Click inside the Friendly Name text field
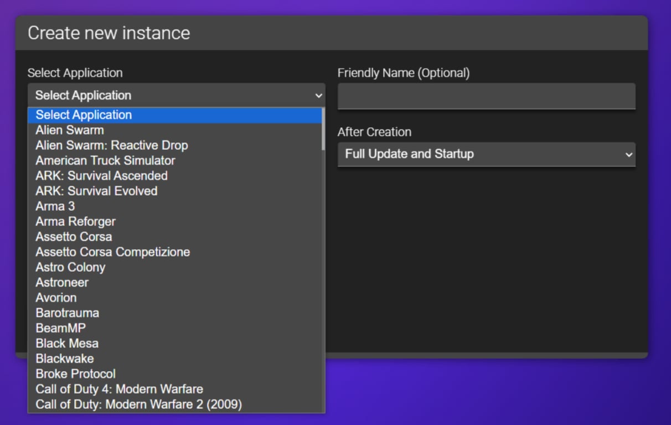This screenshot has height=425, width=671. pyautogui.click(x=487, y=96)
